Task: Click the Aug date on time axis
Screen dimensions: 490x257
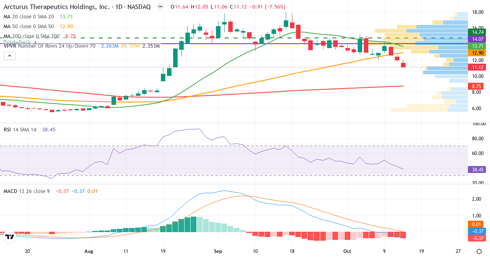Action: point(88,251)
